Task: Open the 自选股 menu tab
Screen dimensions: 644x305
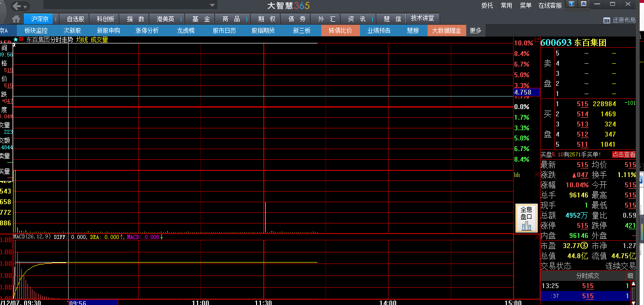Action: (75, 19)
